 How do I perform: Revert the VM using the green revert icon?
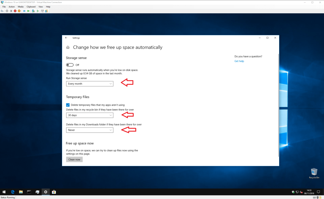[38, 11]
